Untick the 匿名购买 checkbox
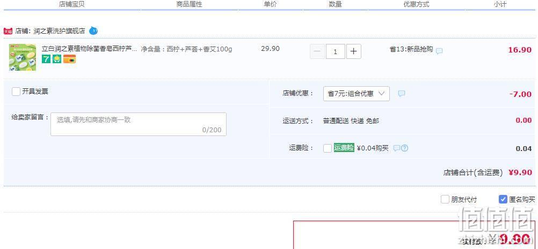538x249 pixels. pyautogui.click(x=503, y=199)
